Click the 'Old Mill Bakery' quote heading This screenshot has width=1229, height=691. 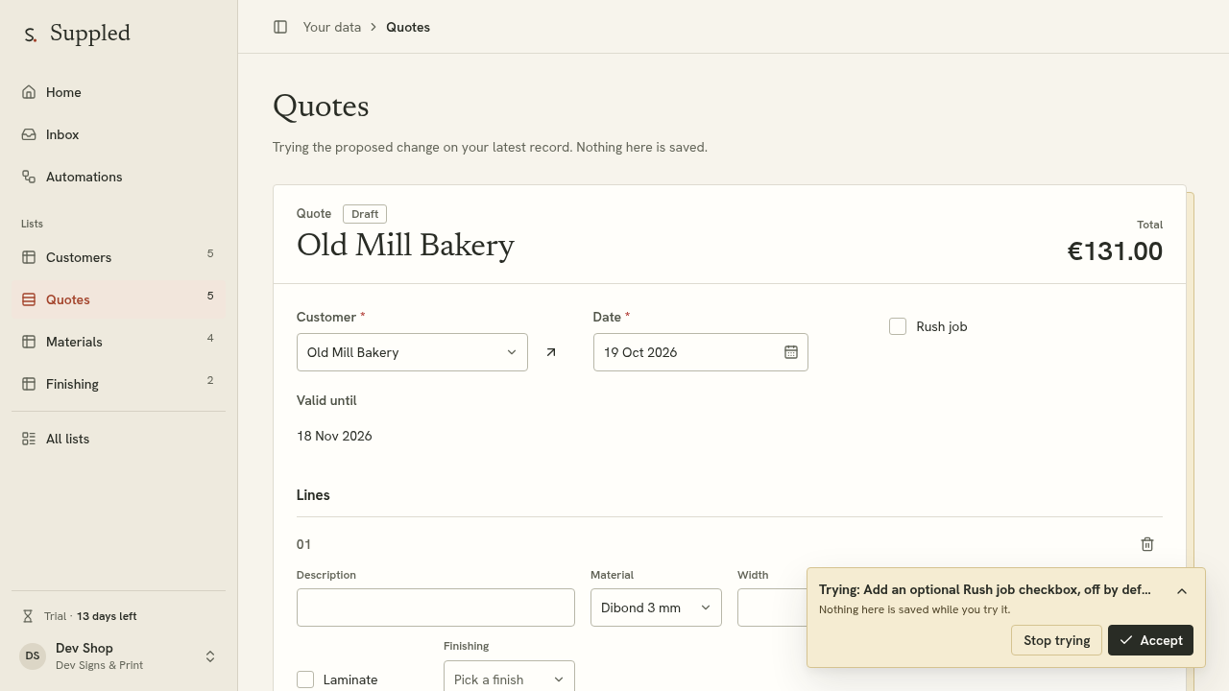click(405, 246)
